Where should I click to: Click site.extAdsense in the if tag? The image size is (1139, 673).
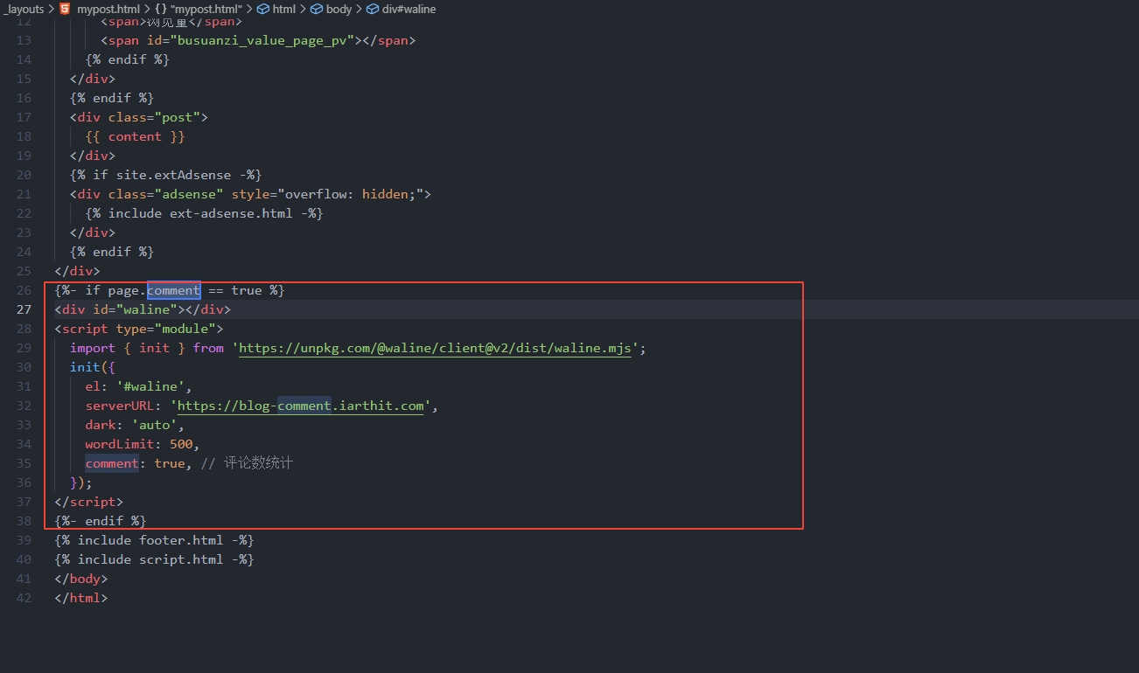click(174, 175)
